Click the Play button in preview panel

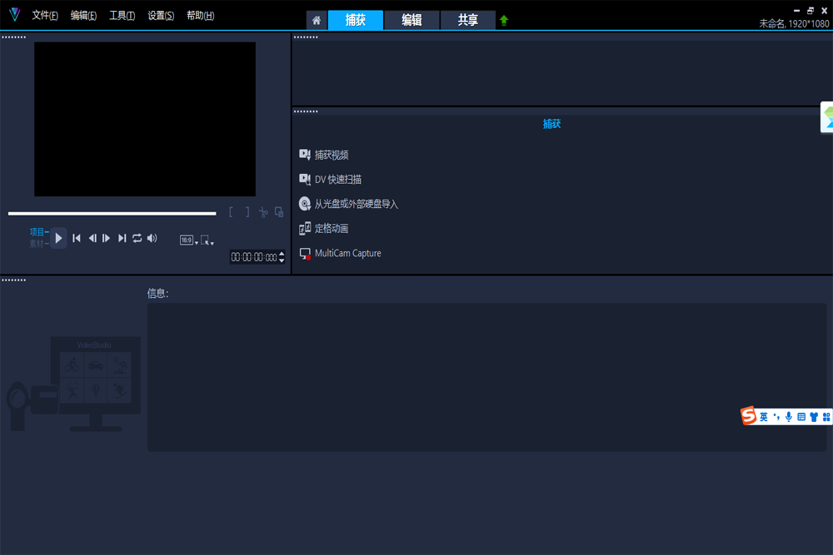pyautogui.click(x=58, y=238)
